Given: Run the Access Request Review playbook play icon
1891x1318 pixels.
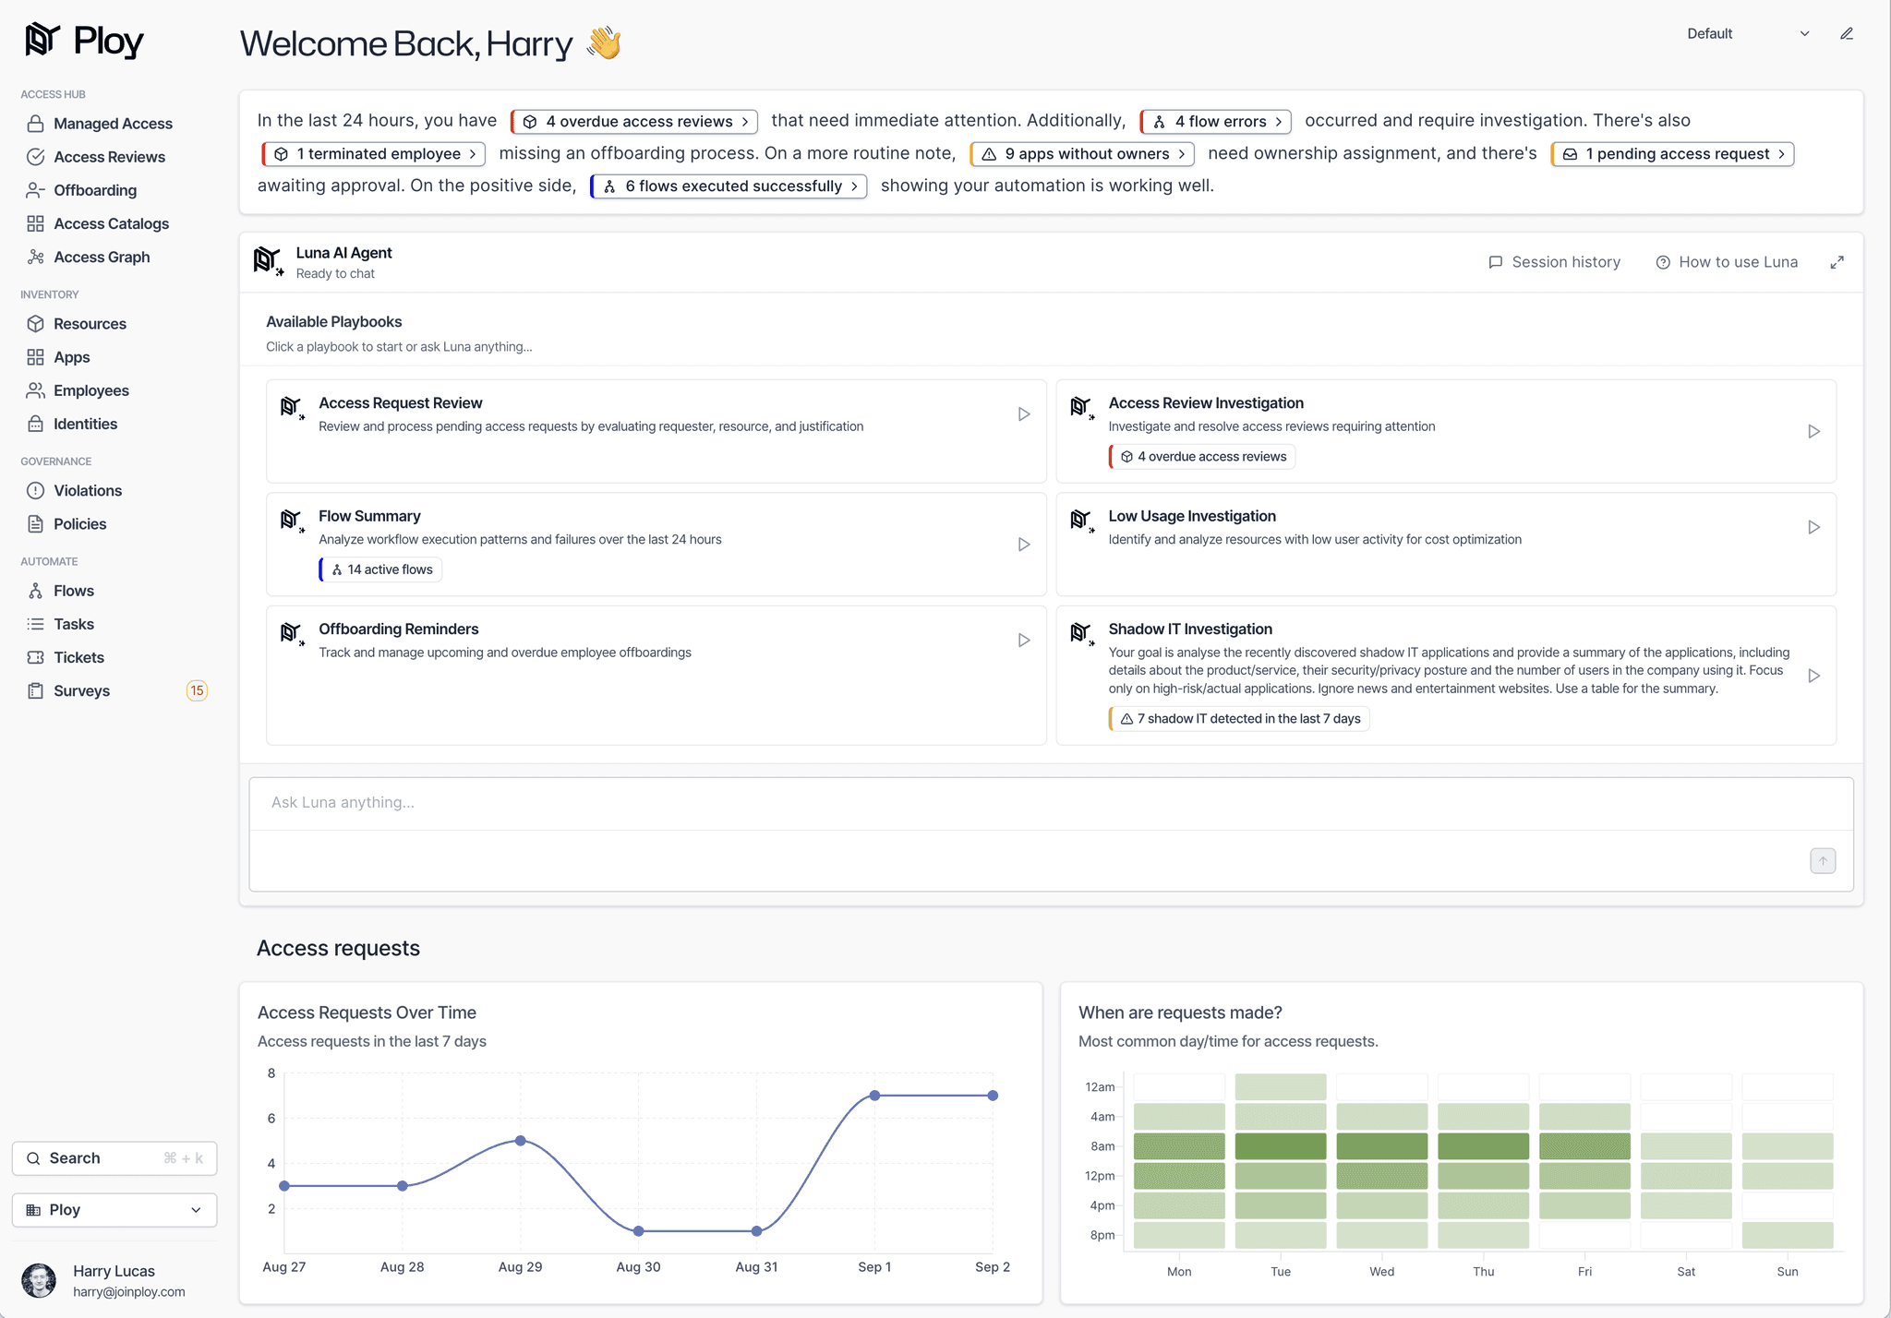Looking at the screenshot, I should (x=1023, y=414).
